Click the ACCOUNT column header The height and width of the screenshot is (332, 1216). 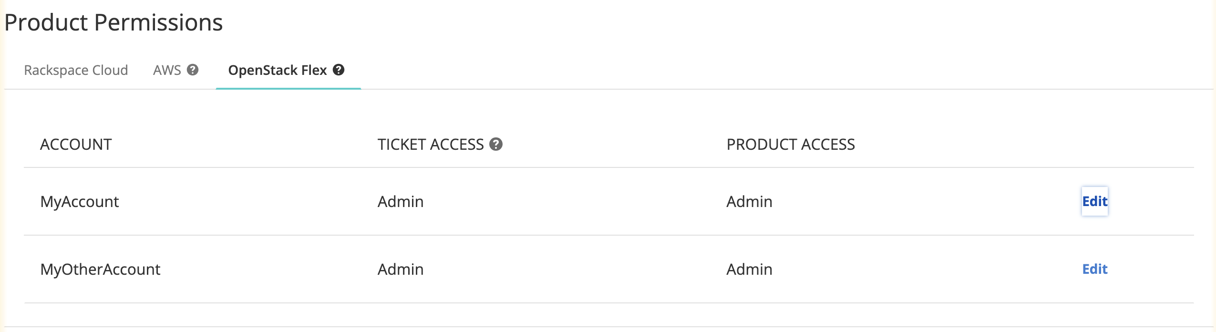tap(76, 144)
